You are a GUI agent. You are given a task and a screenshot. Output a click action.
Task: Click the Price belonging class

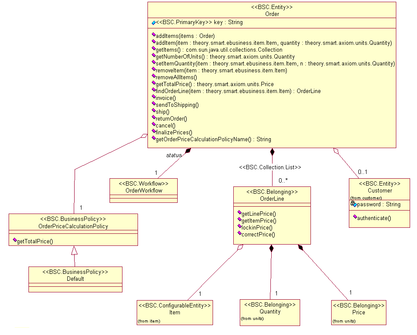358,313
